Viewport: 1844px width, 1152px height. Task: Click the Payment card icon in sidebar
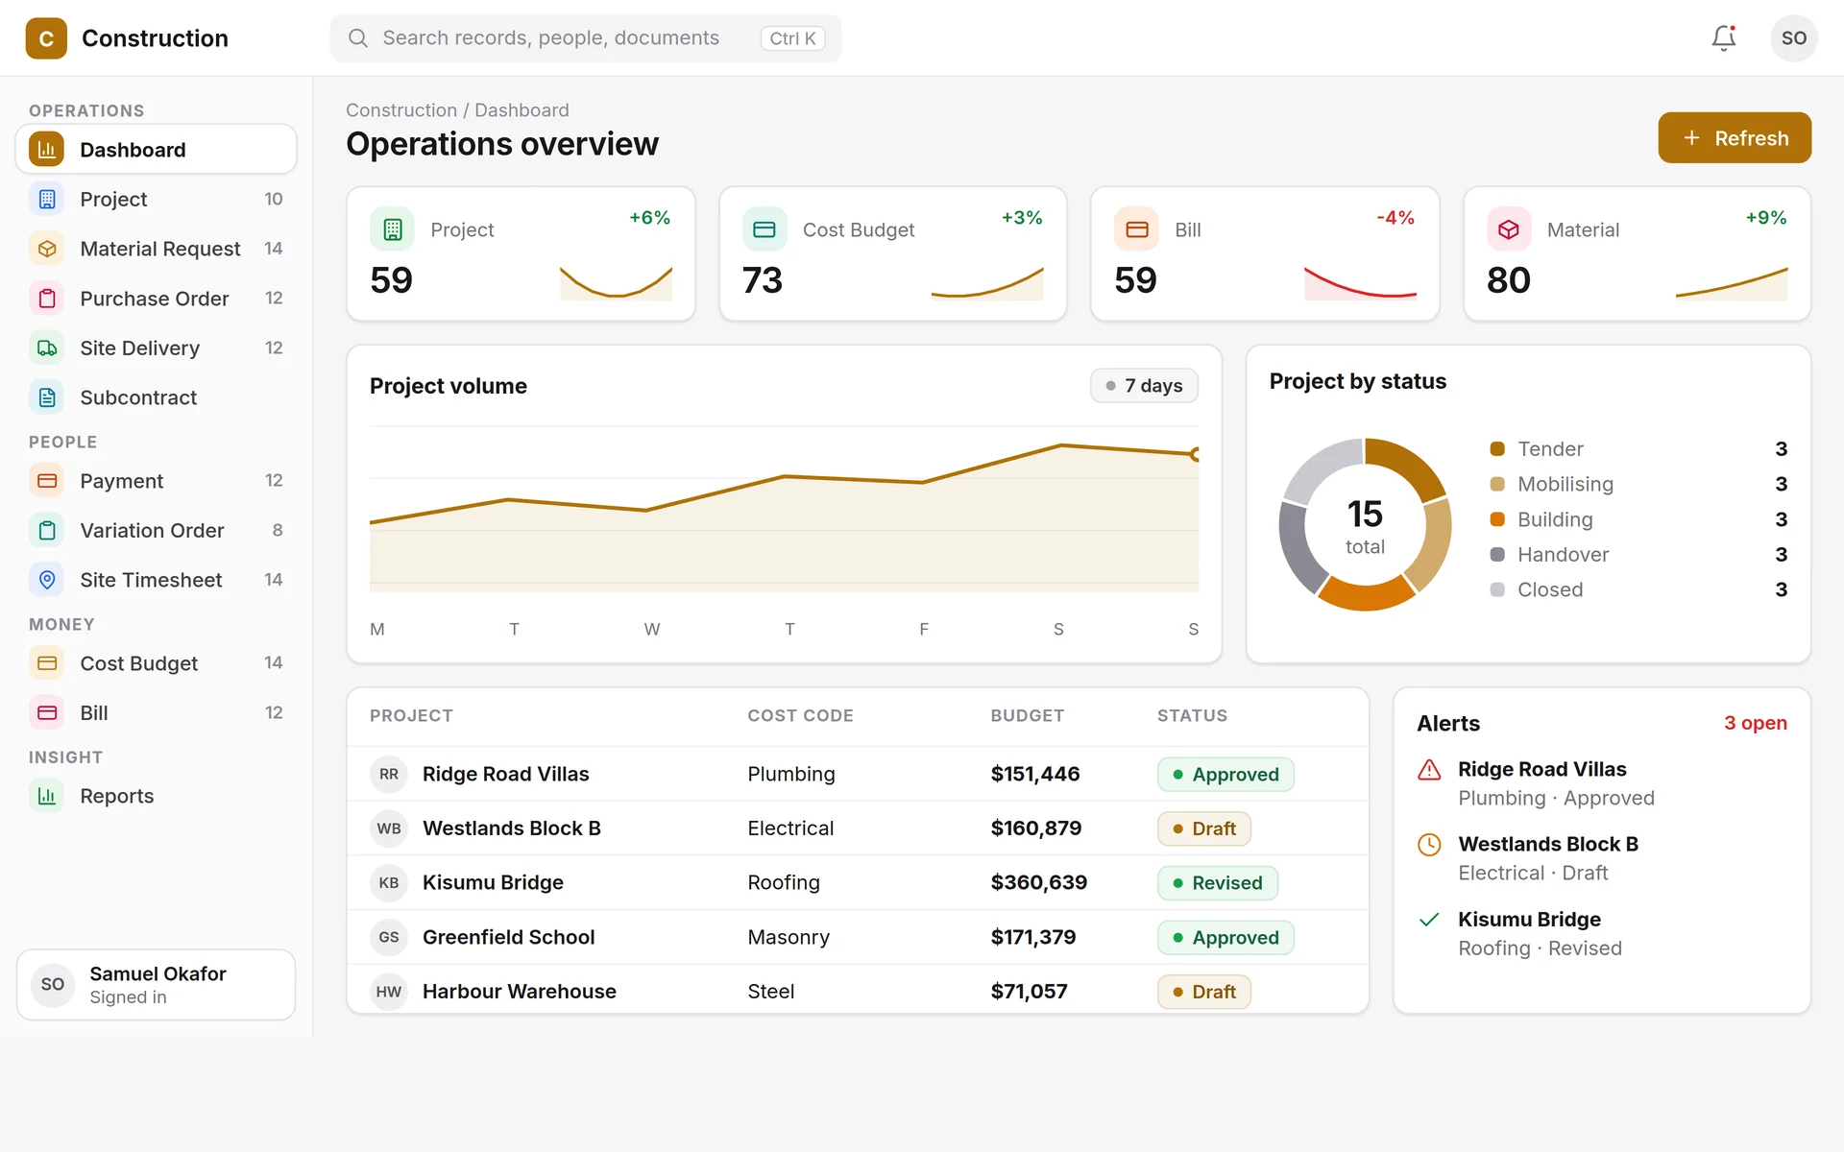coord(47,481)
